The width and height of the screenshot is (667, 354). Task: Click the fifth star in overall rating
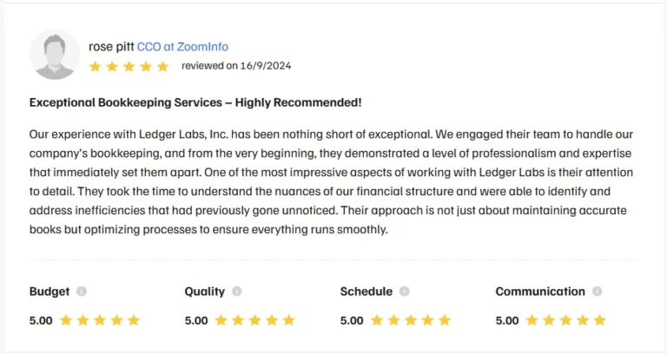162,66
